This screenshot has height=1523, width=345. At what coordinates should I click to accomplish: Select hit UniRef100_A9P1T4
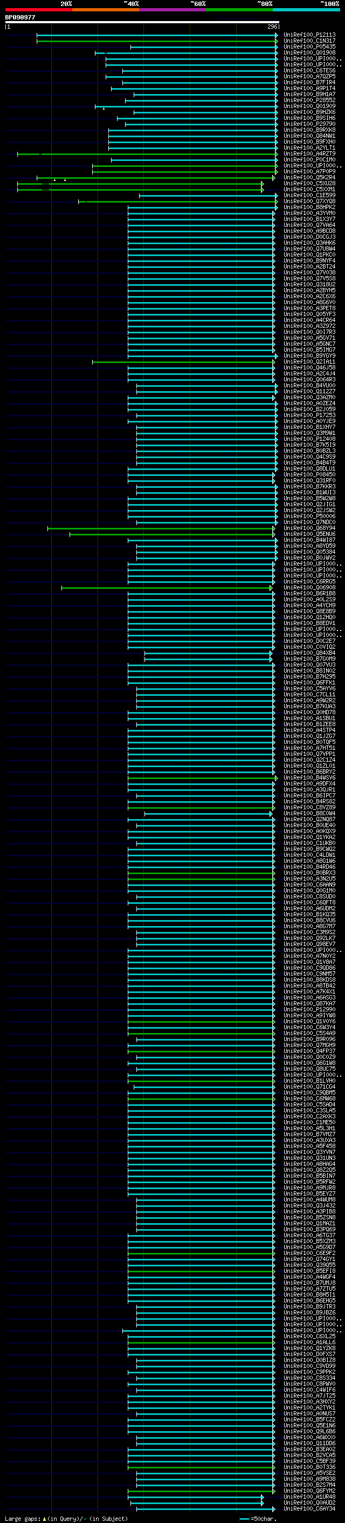pyautogui.click(x=309, y=88)
